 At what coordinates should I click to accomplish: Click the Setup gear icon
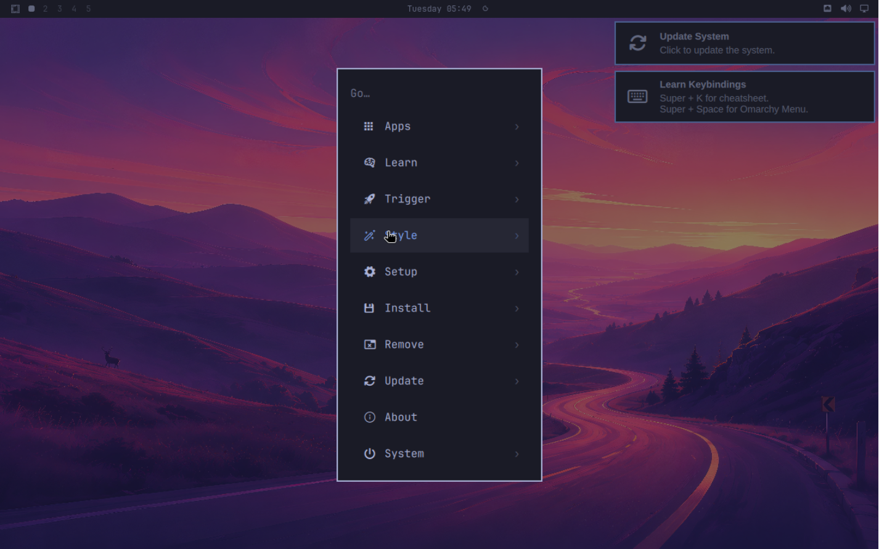pos(369,272)
